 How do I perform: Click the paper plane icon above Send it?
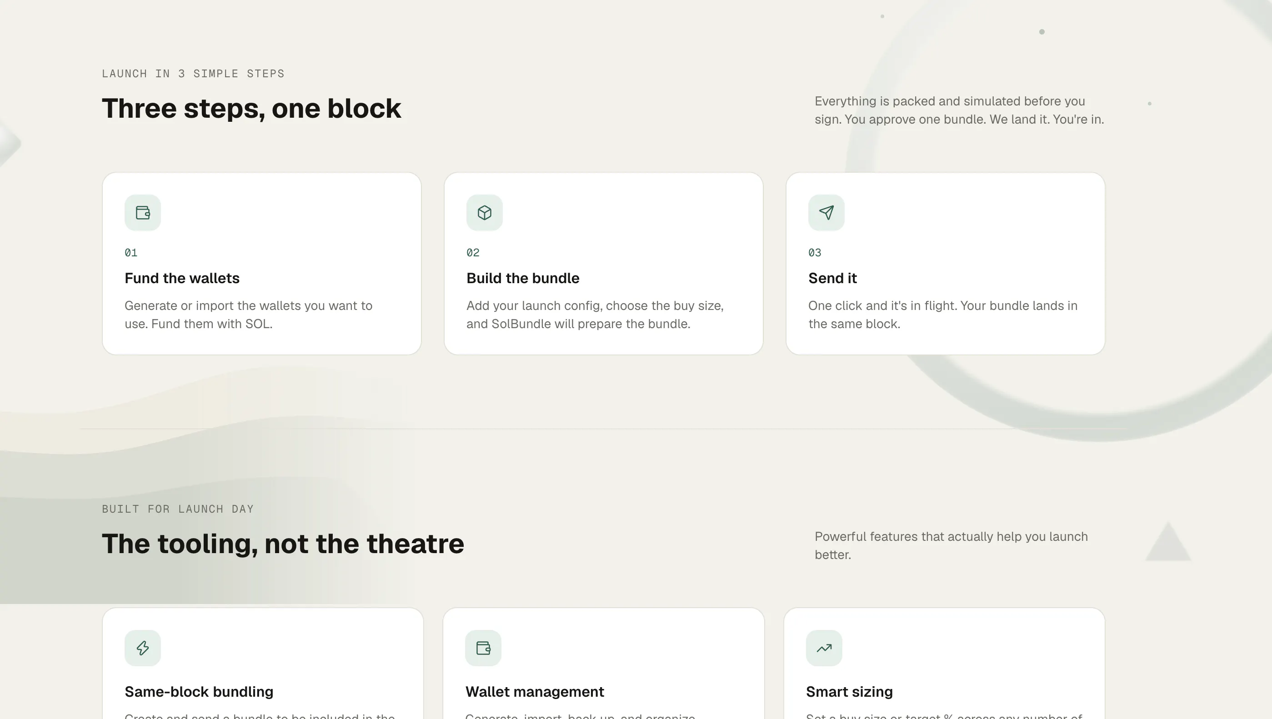point(826,212)
